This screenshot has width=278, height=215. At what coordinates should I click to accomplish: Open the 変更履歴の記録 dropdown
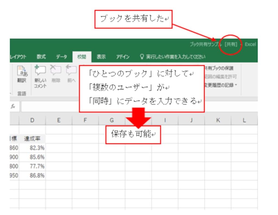click(220, 85)
